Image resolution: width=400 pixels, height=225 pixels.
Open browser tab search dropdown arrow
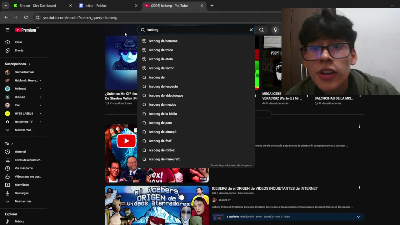click(x=6, y=6)
